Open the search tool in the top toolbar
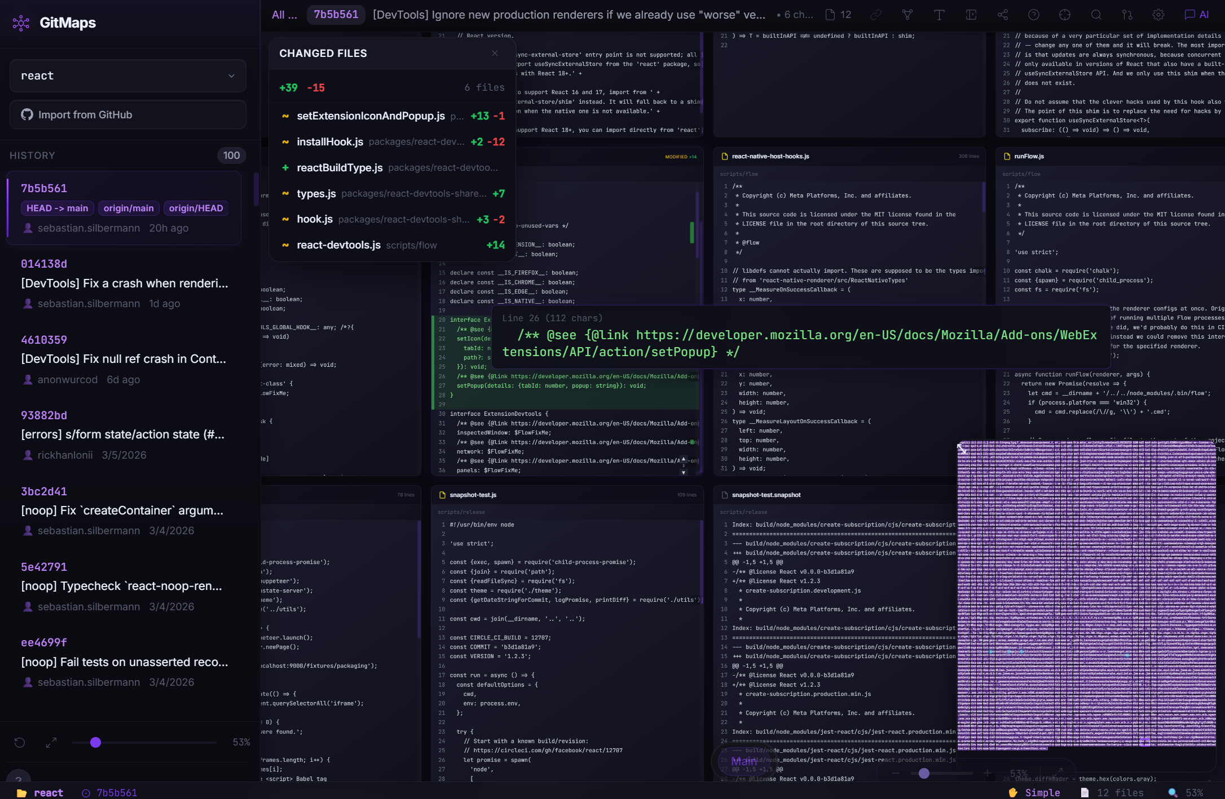Viewport: 1225px width, 799px height. (x=1096, y=15)
